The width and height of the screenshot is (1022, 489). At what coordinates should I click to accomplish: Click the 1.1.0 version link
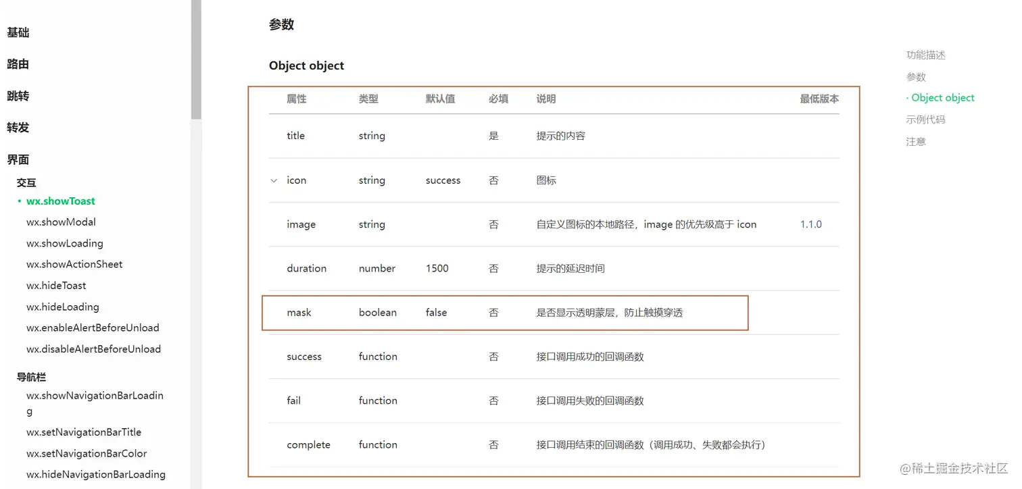point(811,224)
